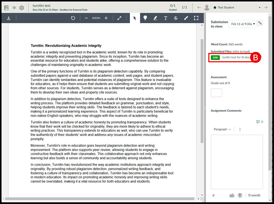Viewport: 274px width, 204px height.
Task: Open the Feb 11 submission date dropdown
Action: [243, 24]
